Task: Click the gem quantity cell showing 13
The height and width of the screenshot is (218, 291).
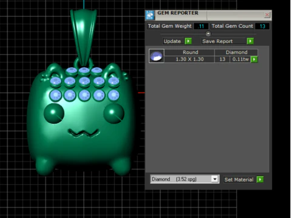Action: click(222, 59)
